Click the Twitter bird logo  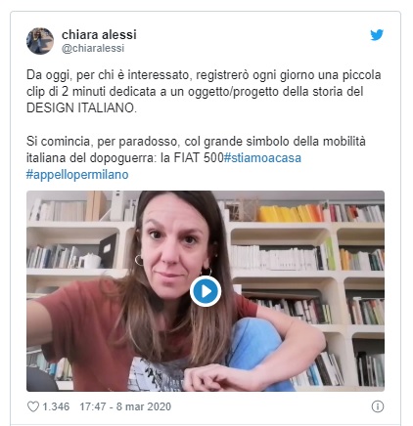(x=377, y=35)
